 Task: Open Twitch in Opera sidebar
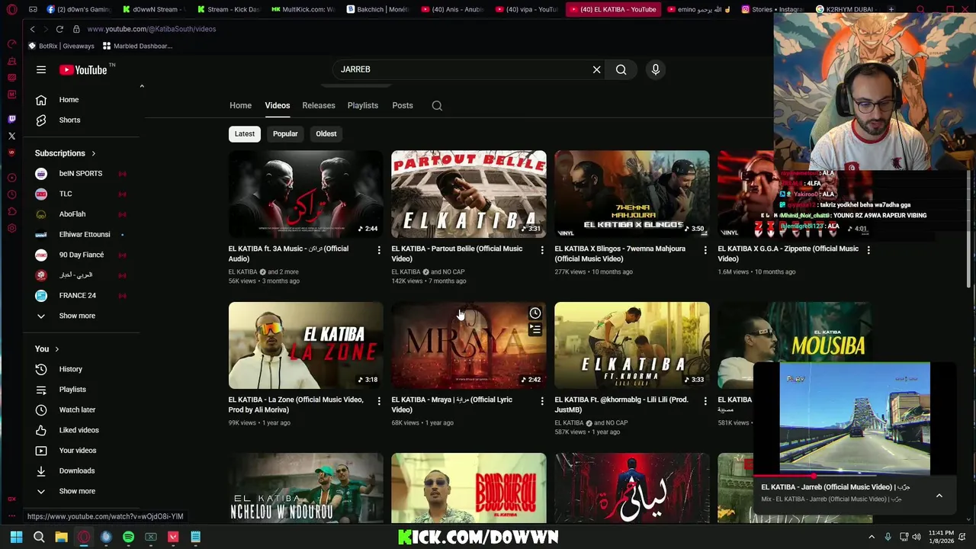pos(11,119)
